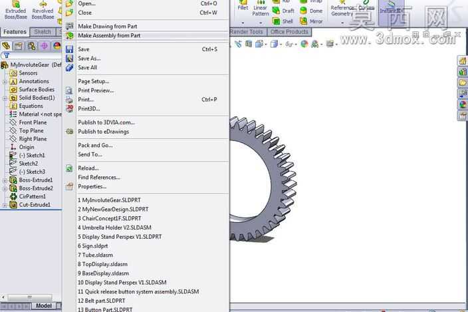Choose Make Drawing from Part
Viewport: 468px width, 312px height.
coord(147,26)
